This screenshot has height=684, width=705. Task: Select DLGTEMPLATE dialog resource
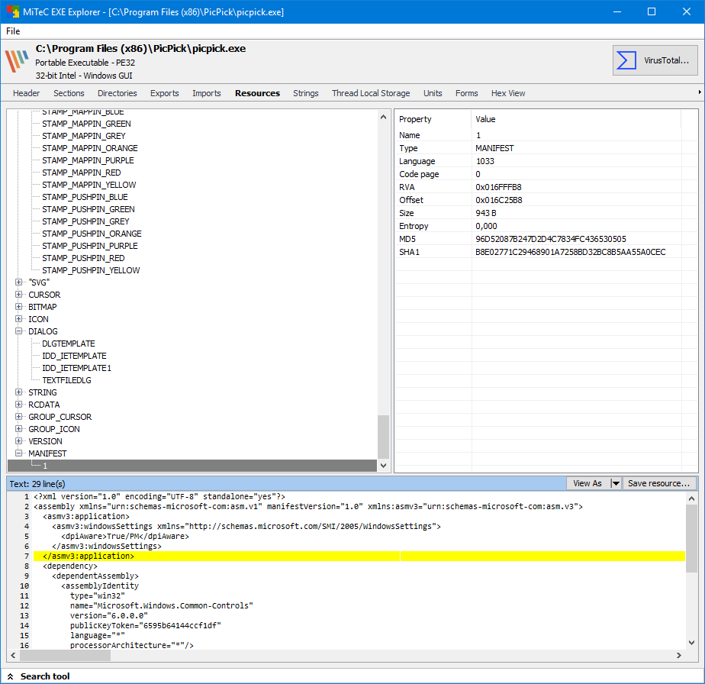point(69,344)
